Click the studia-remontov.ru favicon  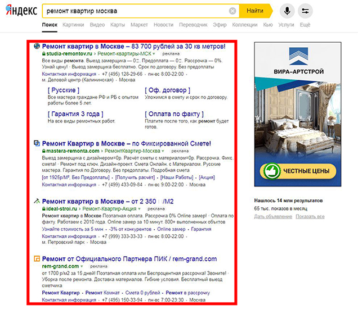click(x=37, y=46)
